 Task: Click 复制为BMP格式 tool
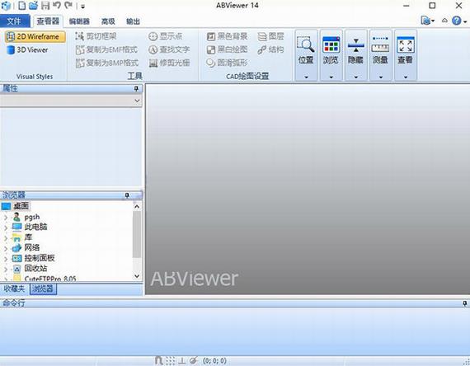(x=107, y=63)
